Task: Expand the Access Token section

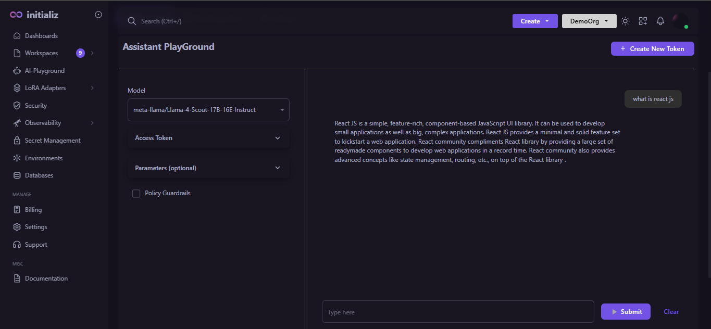Action: (208, 138)
